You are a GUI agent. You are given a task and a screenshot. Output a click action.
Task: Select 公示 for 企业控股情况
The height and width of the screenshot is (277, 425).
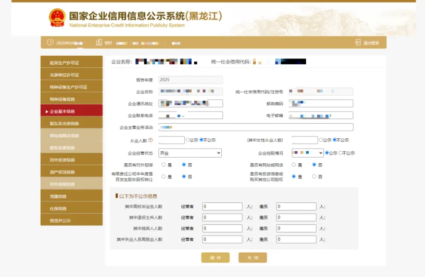point(327,153)
